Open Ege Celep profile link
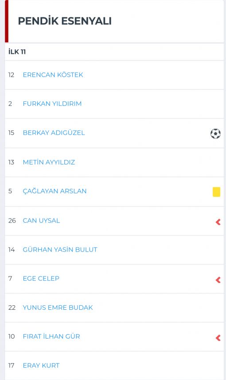The image size is (226, 380). tap(41, 279)
